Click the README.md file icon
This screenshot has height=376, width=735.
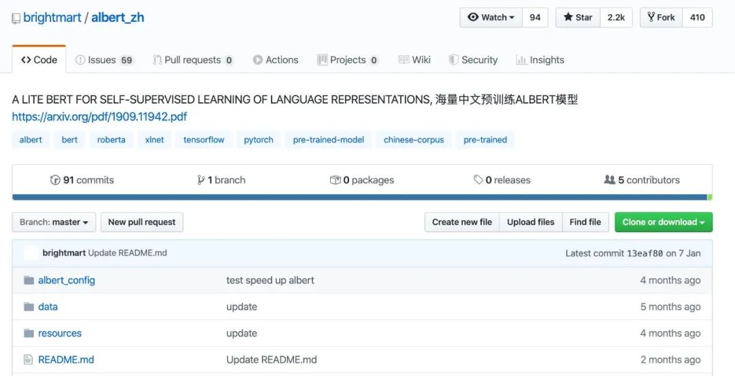(29, 360)
